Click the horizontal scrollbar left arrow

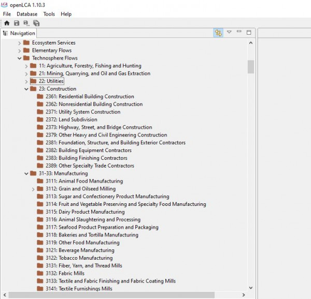pyautogui.click(x=5, y=295)
